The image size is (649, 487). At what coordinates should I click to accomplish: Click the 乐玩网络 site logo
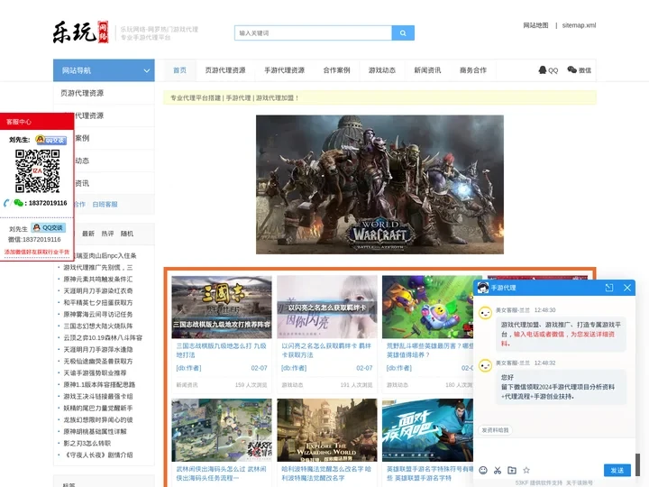(x=81, y=32)
